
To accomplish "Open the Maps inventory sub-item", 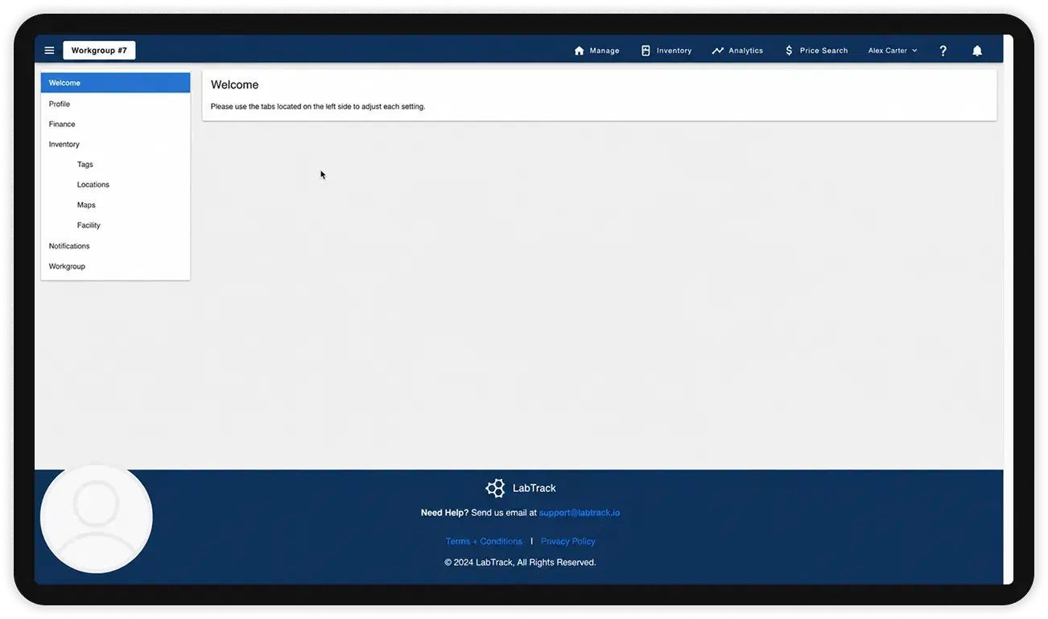I will [115, 205].
